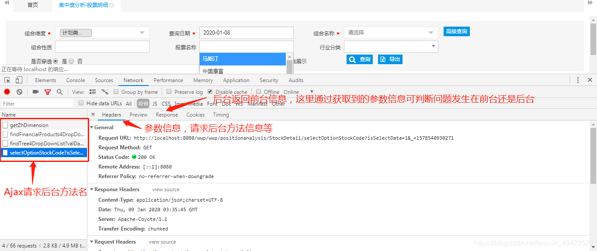Click the tab scroll left arrows icon
Viewport: 597px width, 251px height.
pos(7,3)
